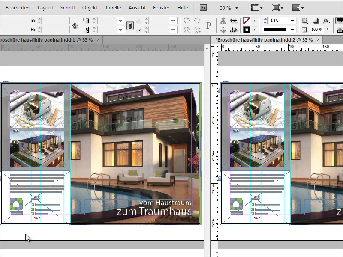Click the scale Y percentage icon
The image size is (343, 257).
coord(86,30)
